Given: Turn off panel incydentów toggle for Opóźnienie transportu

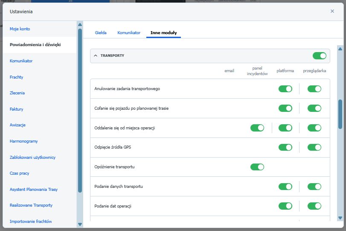Looking at the screenshot, I should pyautogui.click(x=257, y=167).
